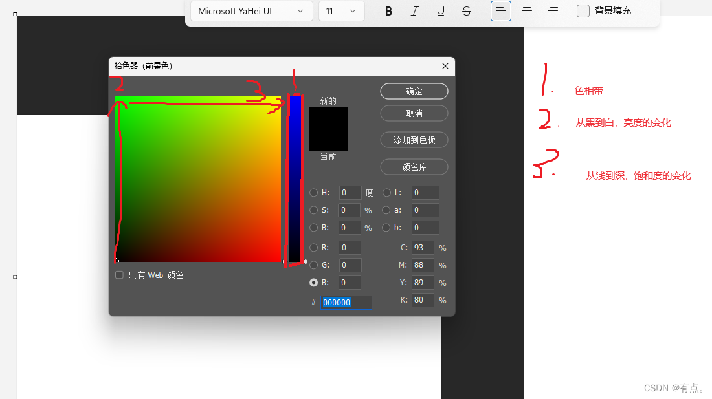The width and height of the screenshot is (712, 399).
Task: Click the G value field
Action: click(350, 264)
